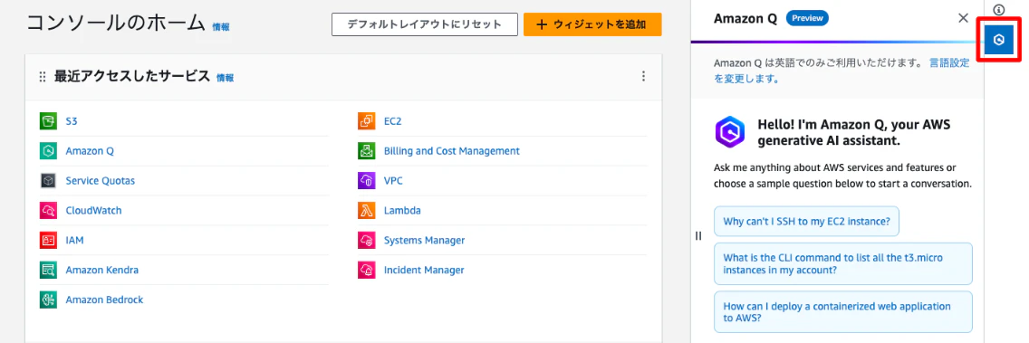Open the Service Quotas link
Viewport: 1029px width, 343px height.
(101, 181)
